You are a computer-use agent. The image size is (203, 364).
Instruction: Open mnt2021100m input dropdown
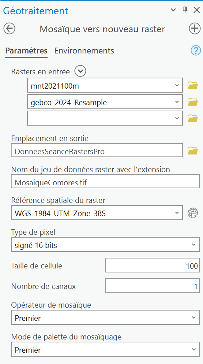177,85
